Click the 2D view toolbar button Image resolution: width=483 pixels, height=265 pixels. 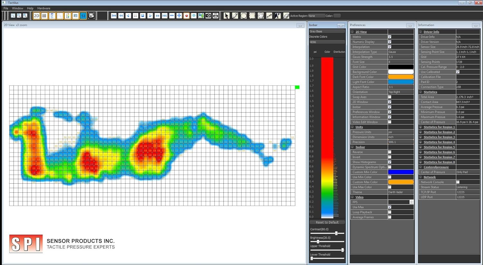(x=36, y=16)
